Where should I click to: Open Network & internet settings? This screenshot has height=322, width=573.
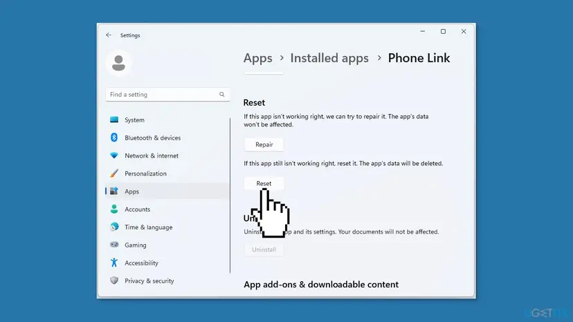coord(167,155)
